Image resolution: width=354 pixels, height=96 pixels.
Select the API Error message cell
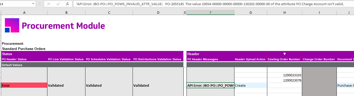pyautogui.click(x=210, y=85)
